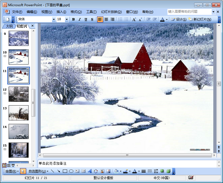The width and height of the screenshot is (223, 183).
Task: Open font color dropdown arrow in formatting toolbar
Action: click(x=167, y=19)
